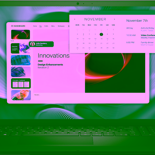Open the Ash's birthday event
Viewport: 155px width, 155px height.
148,28
